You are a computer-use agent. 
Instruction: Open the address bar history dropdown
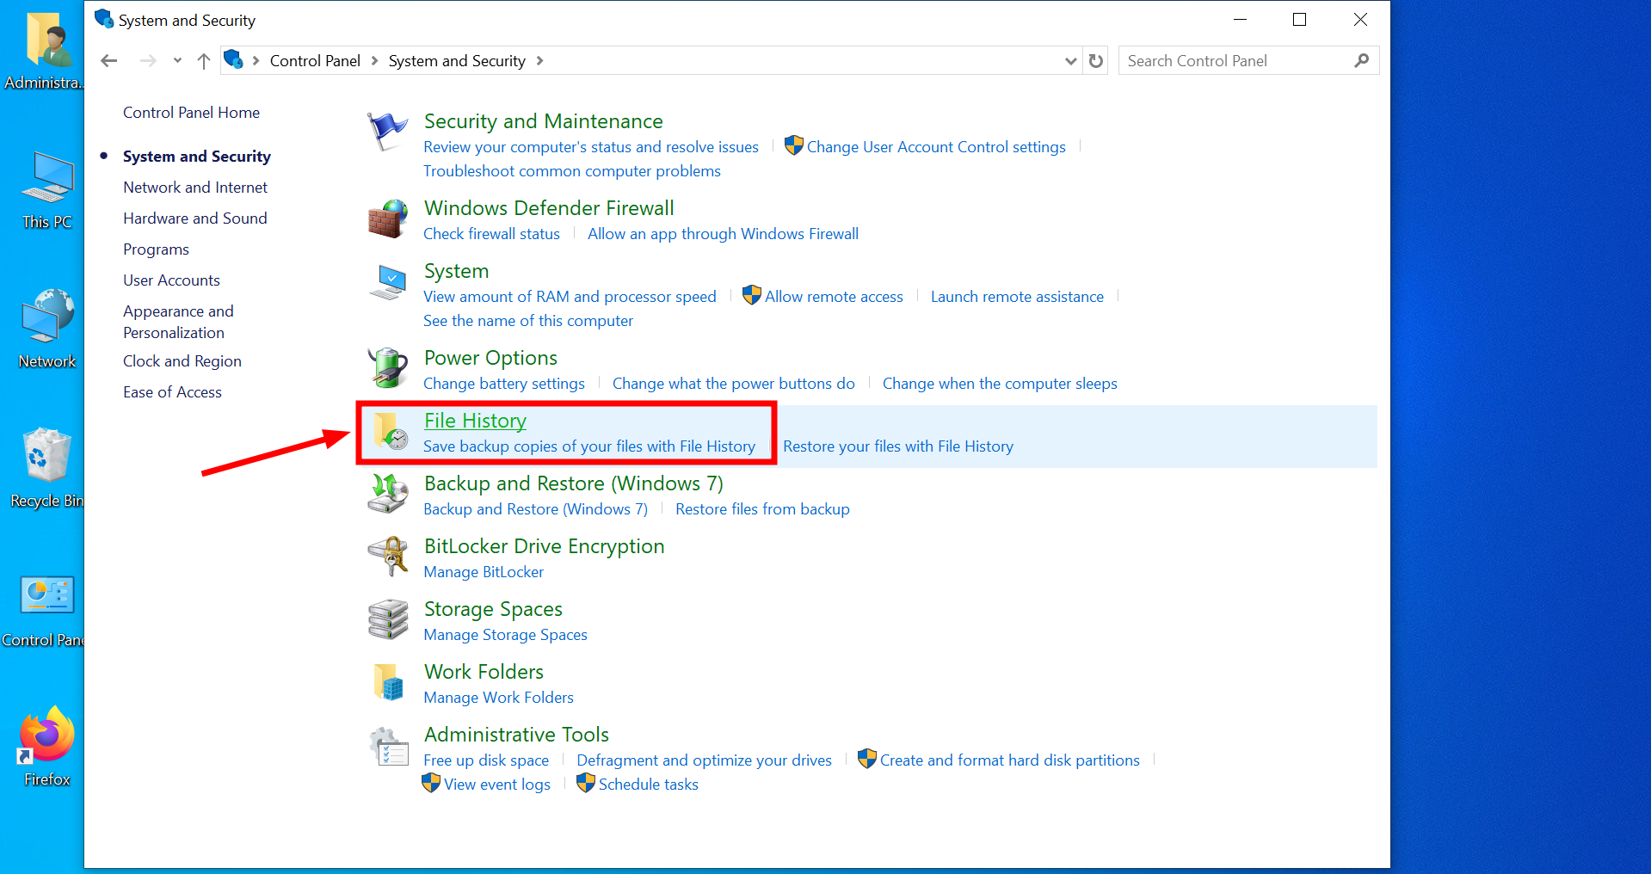1069,60
